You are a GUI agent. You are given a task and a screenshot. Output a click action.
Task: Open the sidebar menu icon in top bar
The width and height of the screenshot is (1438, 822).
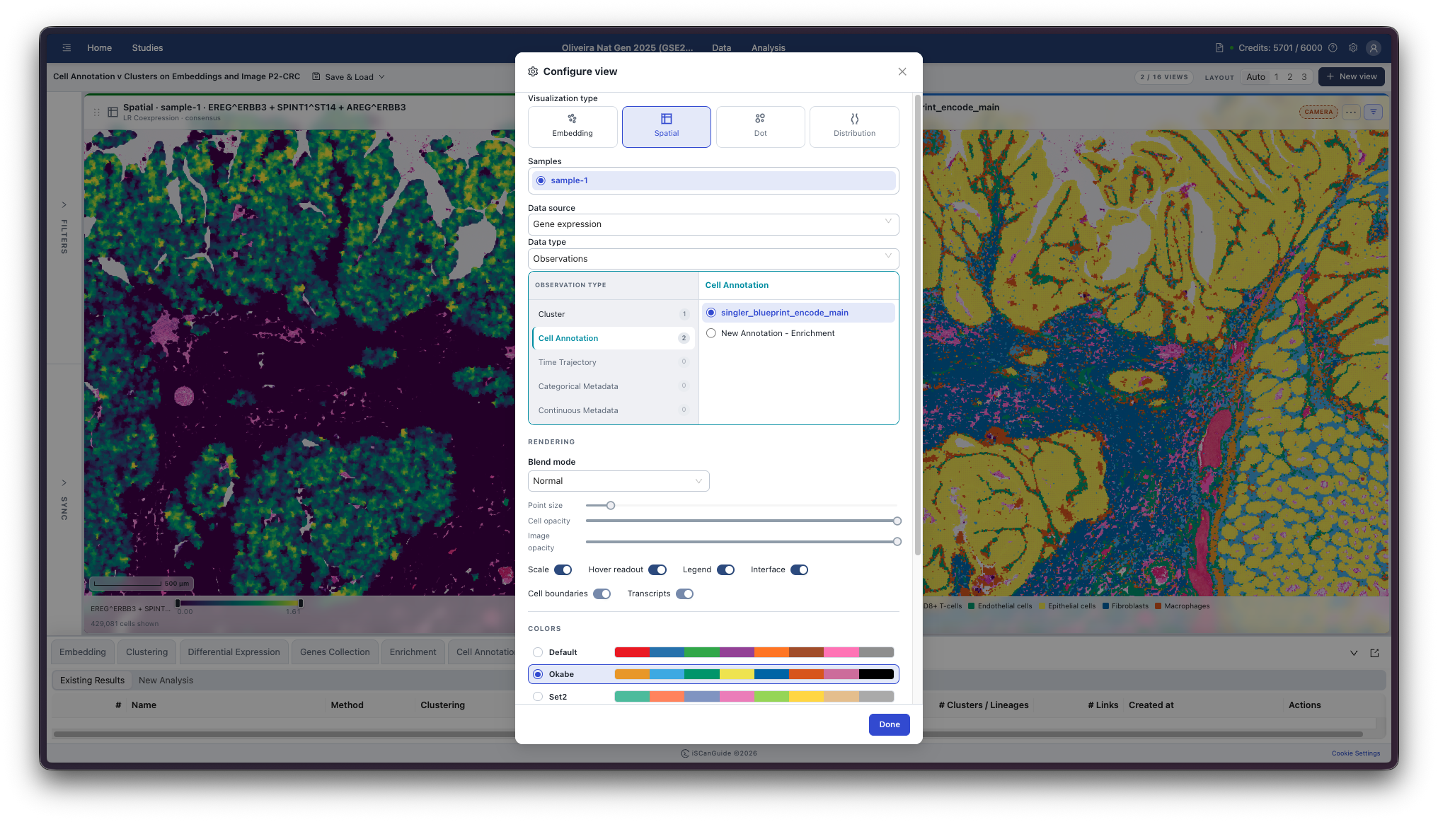(67, 47)
